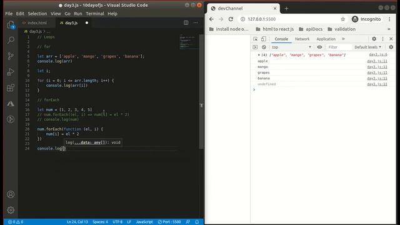The height and width of the screenshot is (225, 400).
Task: Click the Split Editor icon
Action: 186,22
